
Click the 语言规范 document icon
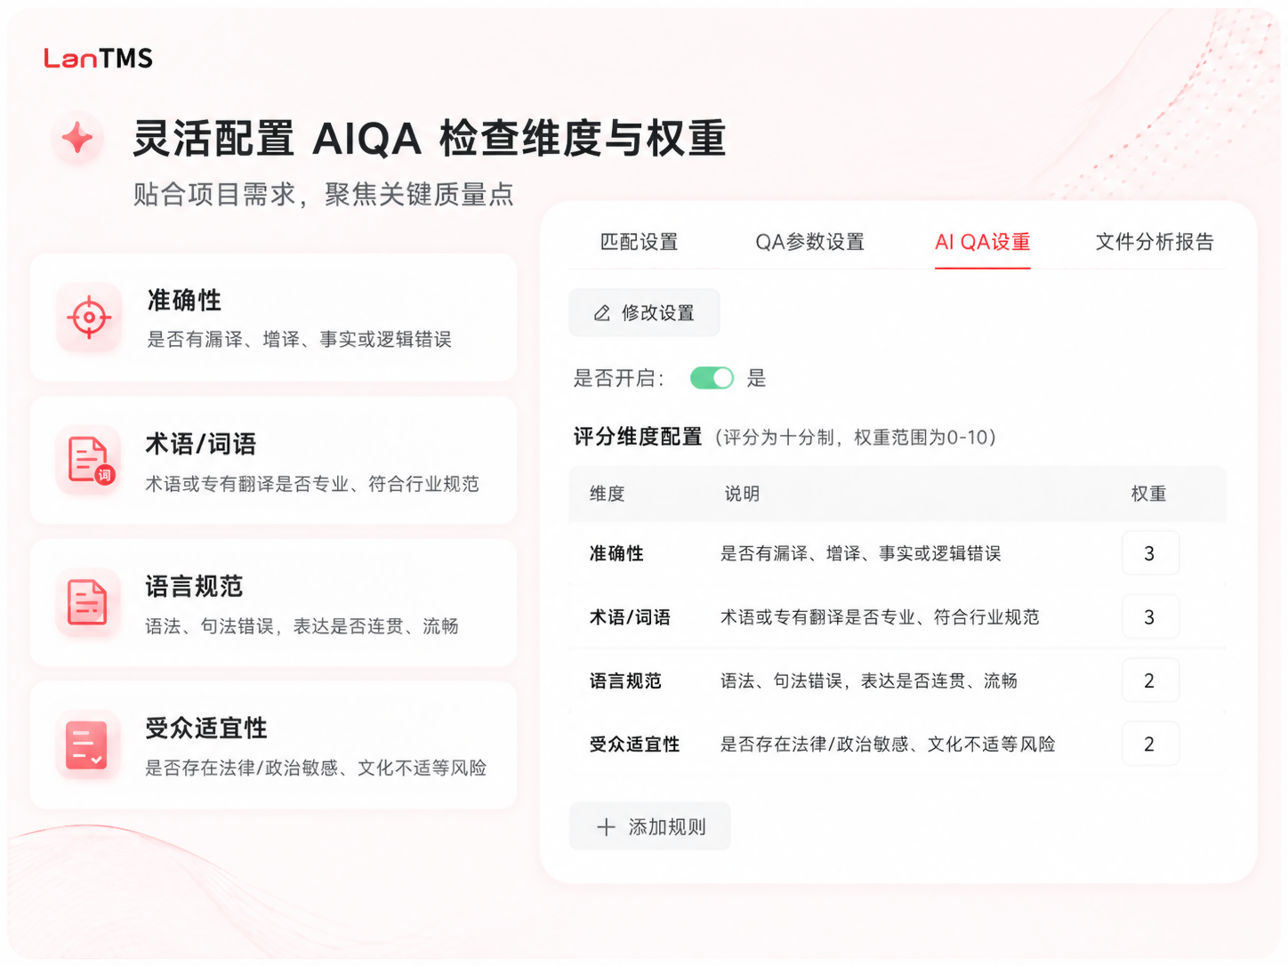[x=89, y=602]
